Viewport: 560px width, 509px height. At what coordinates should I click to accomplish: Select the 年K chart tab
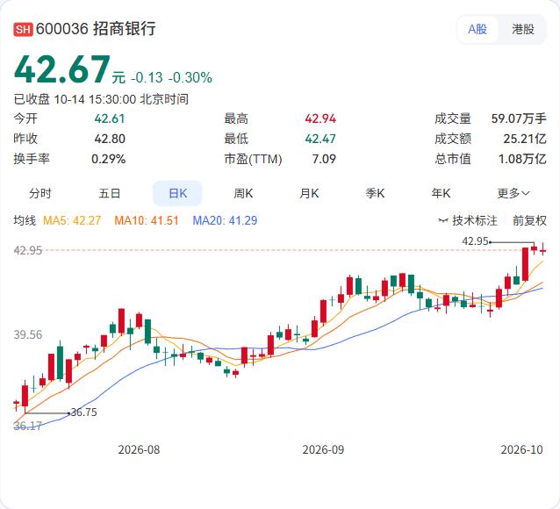point(441,194)
